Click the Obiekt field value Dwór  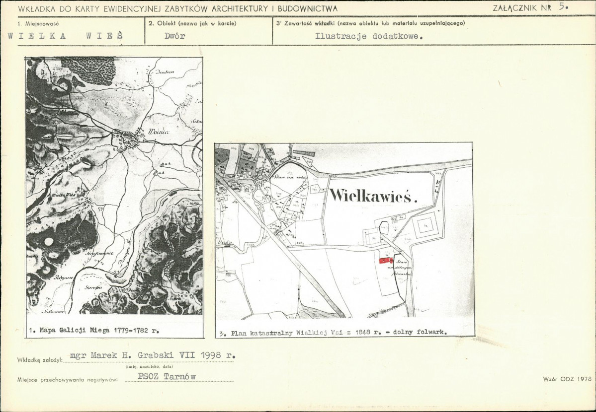pos(175,36)
